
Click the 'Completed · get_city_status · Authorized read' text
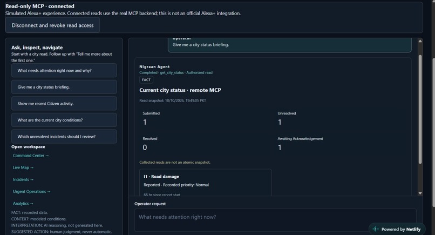pos(176,72)
